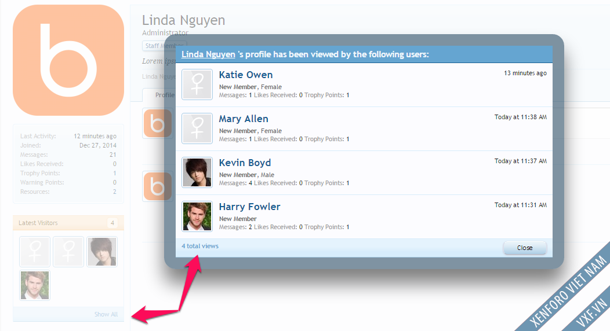Click the Latest Visitors count badge 4
Viewport: 610px width, 331px height.
point(112,223)
